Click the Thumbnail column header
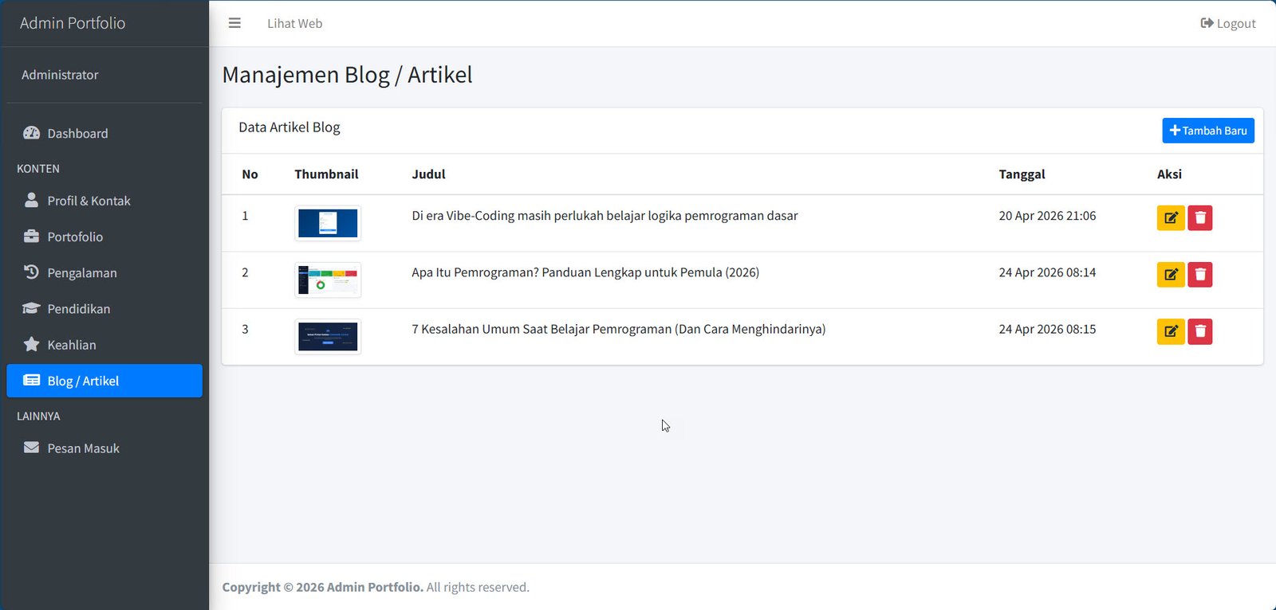 [326, 174]
